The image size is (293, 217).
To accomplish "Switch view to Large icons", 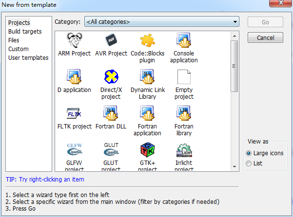I will coord(265,153).
